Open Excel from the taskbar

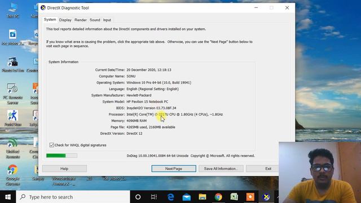point(234,197)
